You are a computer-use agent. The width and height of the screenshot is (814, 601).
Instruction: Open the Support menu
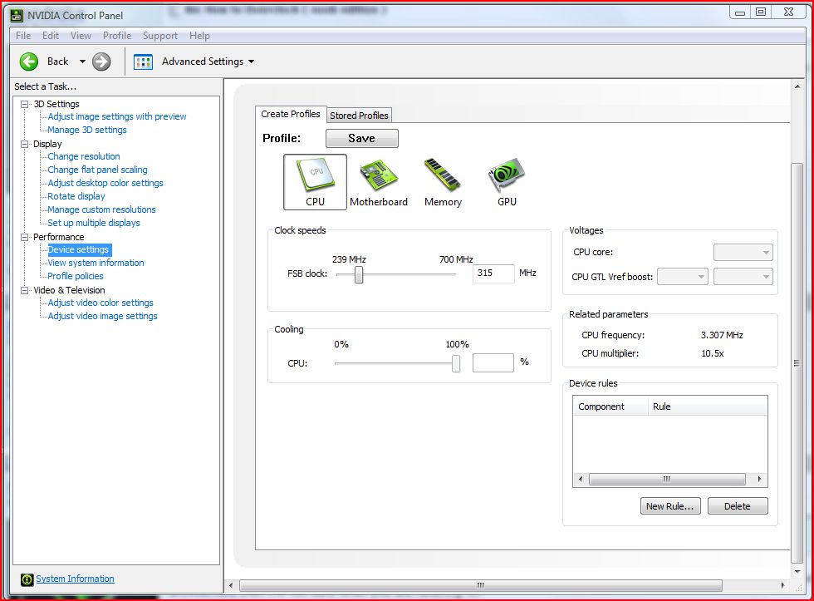pos(159,35)
